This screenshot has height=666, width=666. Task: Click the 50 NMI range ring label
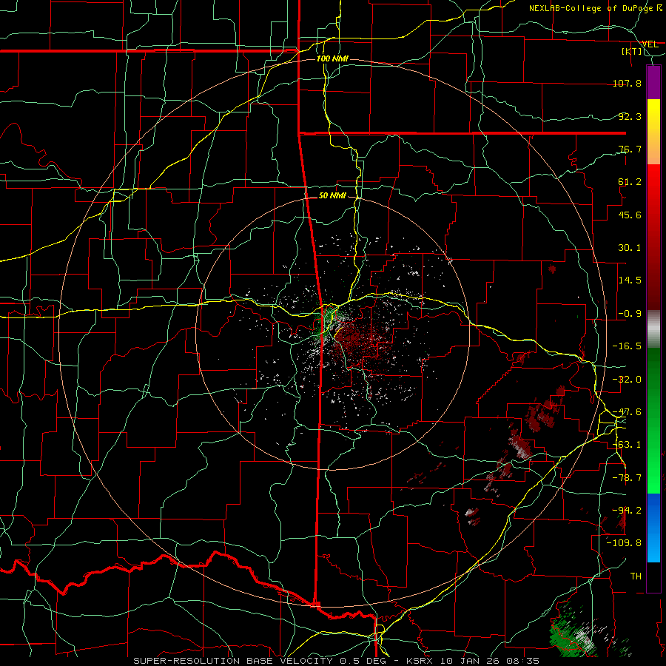pos(332,195)
